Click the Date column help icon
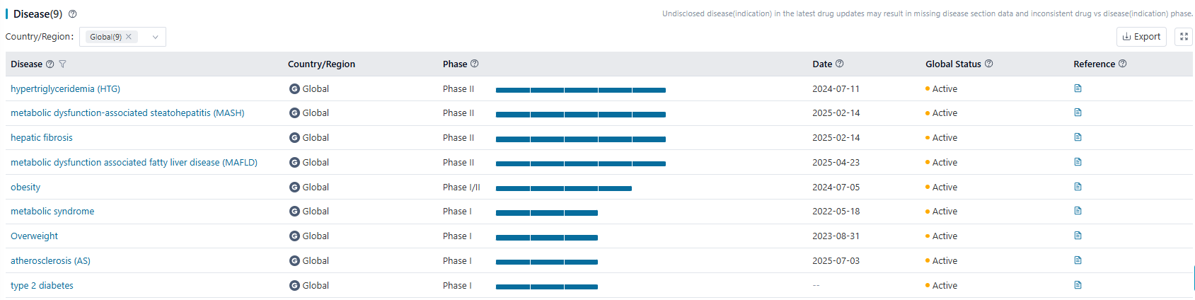The image size is (1195, 300). (x=839, y=64)
